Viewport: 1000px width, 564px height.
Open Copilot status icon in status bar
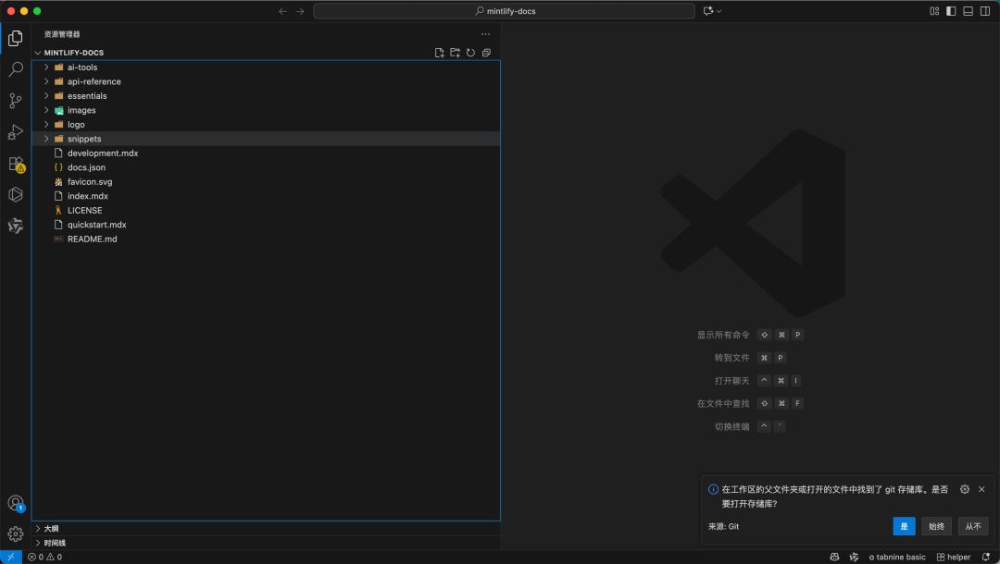[834, 557]
